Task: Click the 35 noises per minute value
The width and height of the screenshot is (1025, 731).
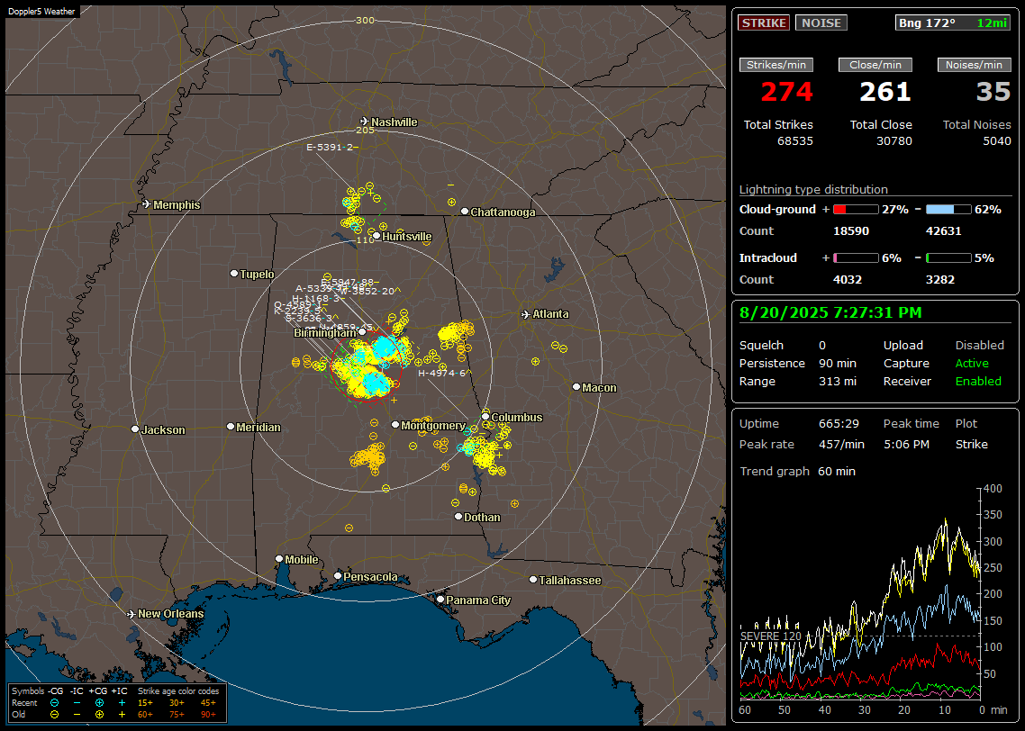Action: point(993,92)
